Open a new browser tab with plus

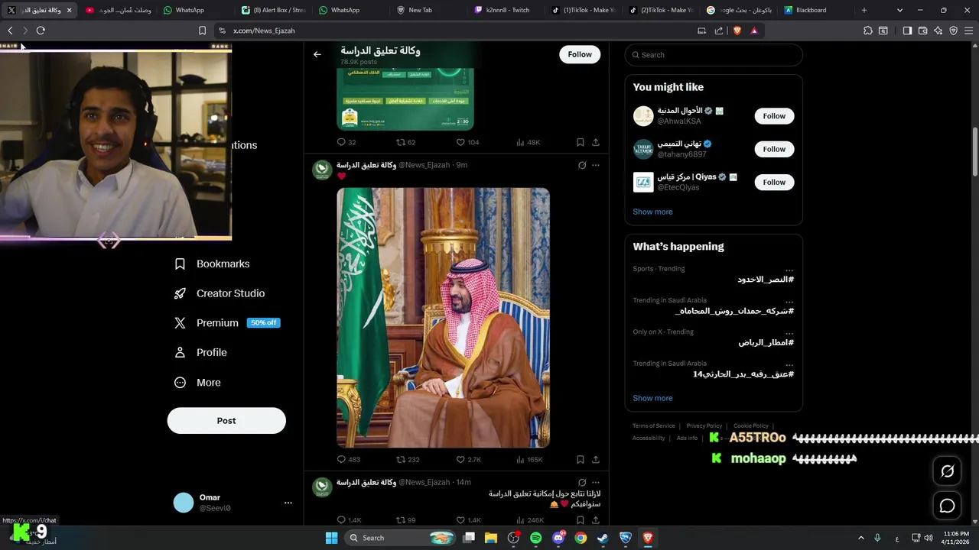[864, 10]
